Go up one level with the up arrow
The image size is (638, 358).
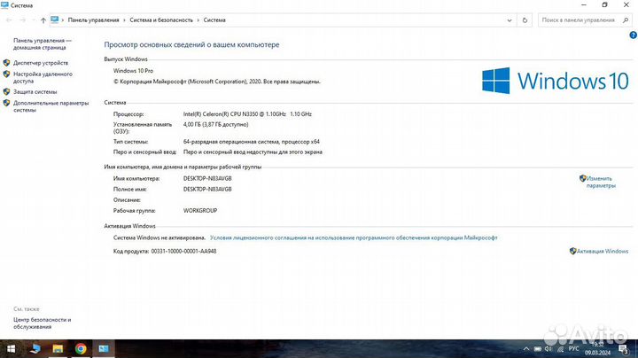click(43, 20)
